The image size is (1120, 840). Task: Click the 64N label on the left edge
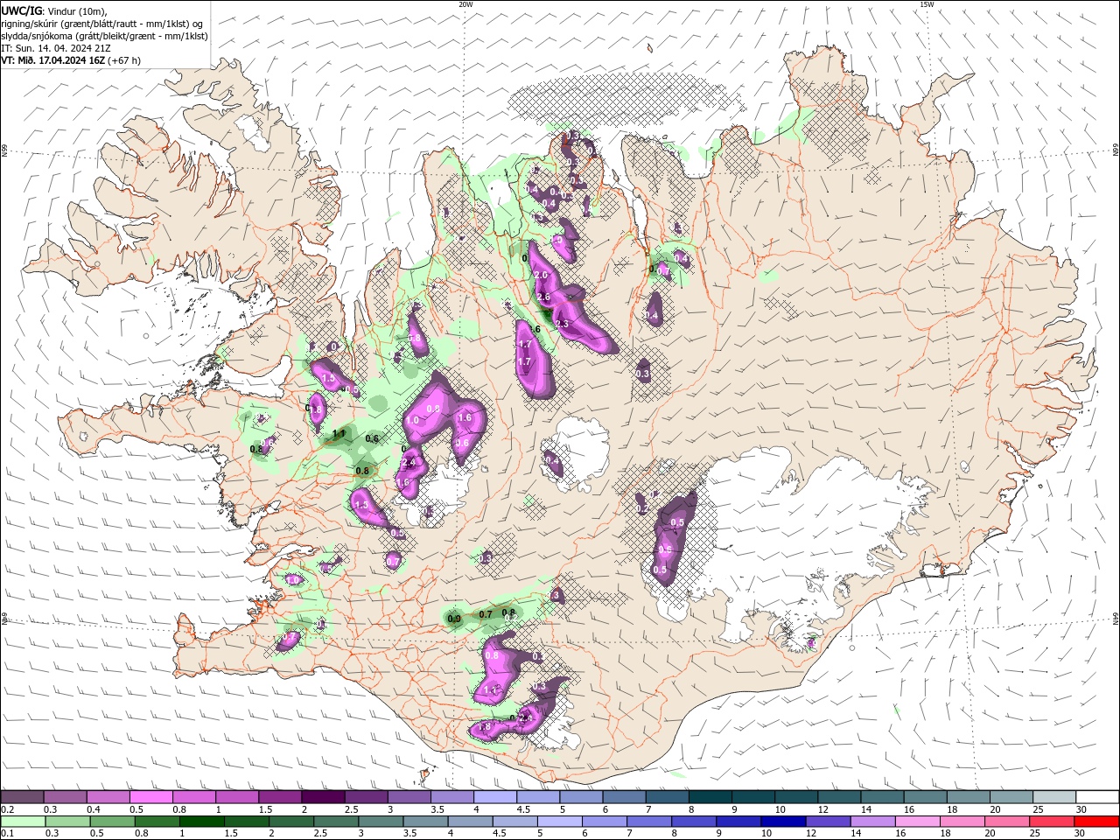click(4, 619)
